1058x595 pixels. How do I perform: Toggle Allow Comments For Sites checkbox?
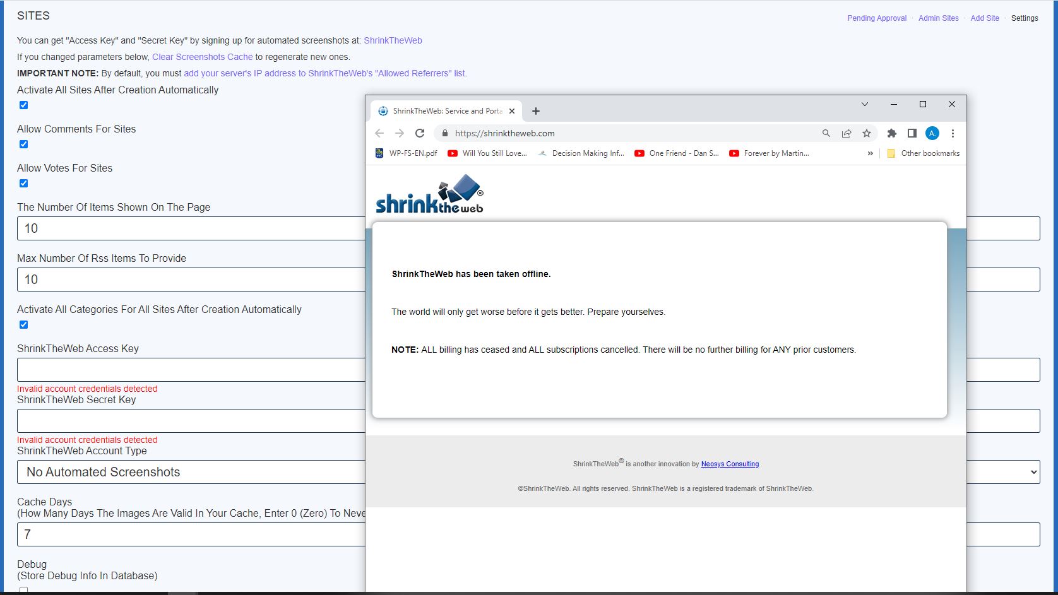click(x=24, y=144)
